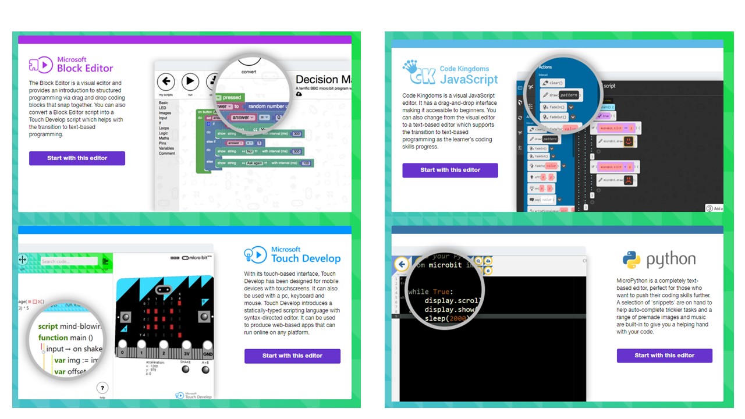Viewport: 745px width, 419px height.
Task: Click 'my scripts' back arrow in Block Editor preview
Action: click(166, 81)
